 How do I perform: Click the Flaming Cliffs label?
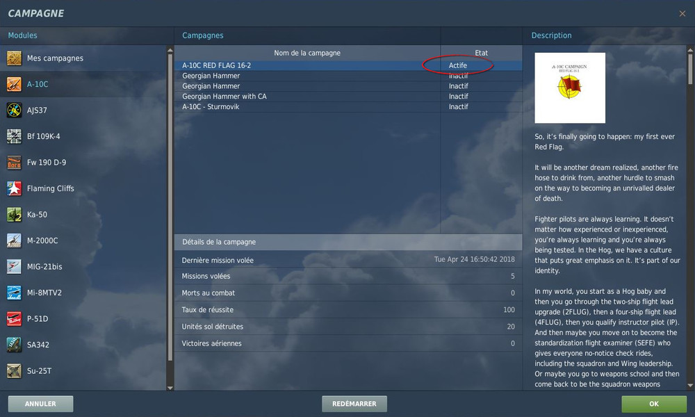click(51, 188)
